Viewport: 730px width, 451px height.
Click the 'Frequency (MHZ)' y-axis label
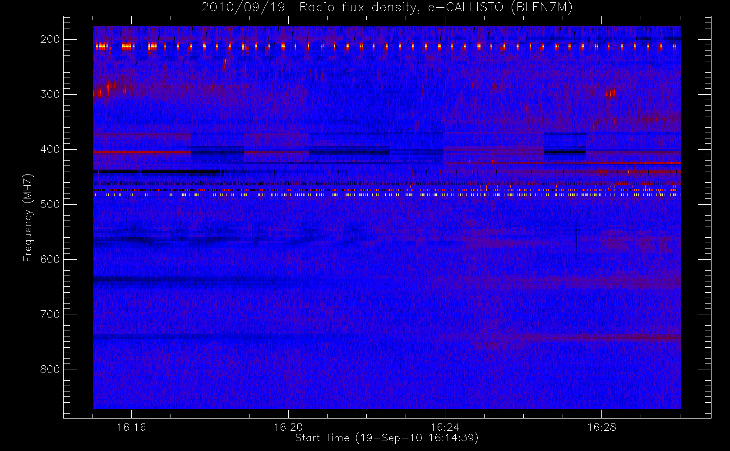(x=28, y=217)
